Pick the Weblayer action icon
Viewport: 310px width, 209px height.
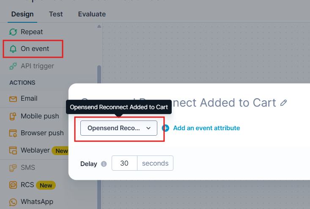(x=13, y=150)
